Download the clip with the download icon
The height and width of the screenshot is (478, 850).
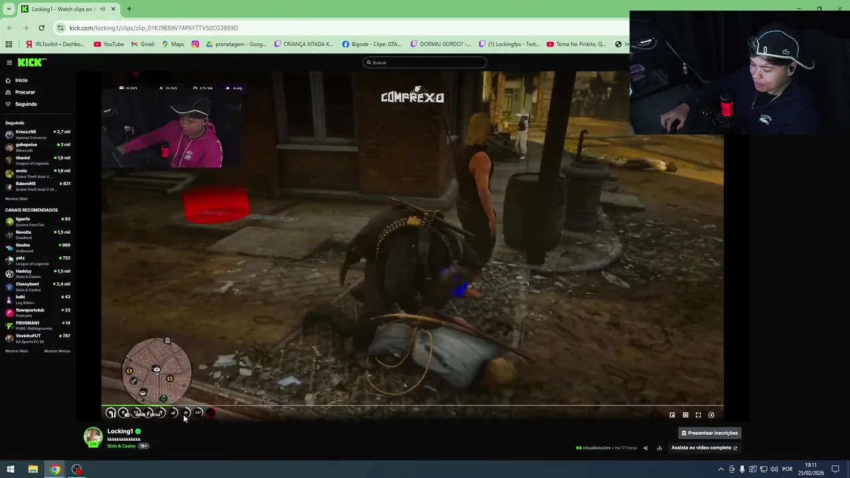pyautogui.click(x=659, y=448)
